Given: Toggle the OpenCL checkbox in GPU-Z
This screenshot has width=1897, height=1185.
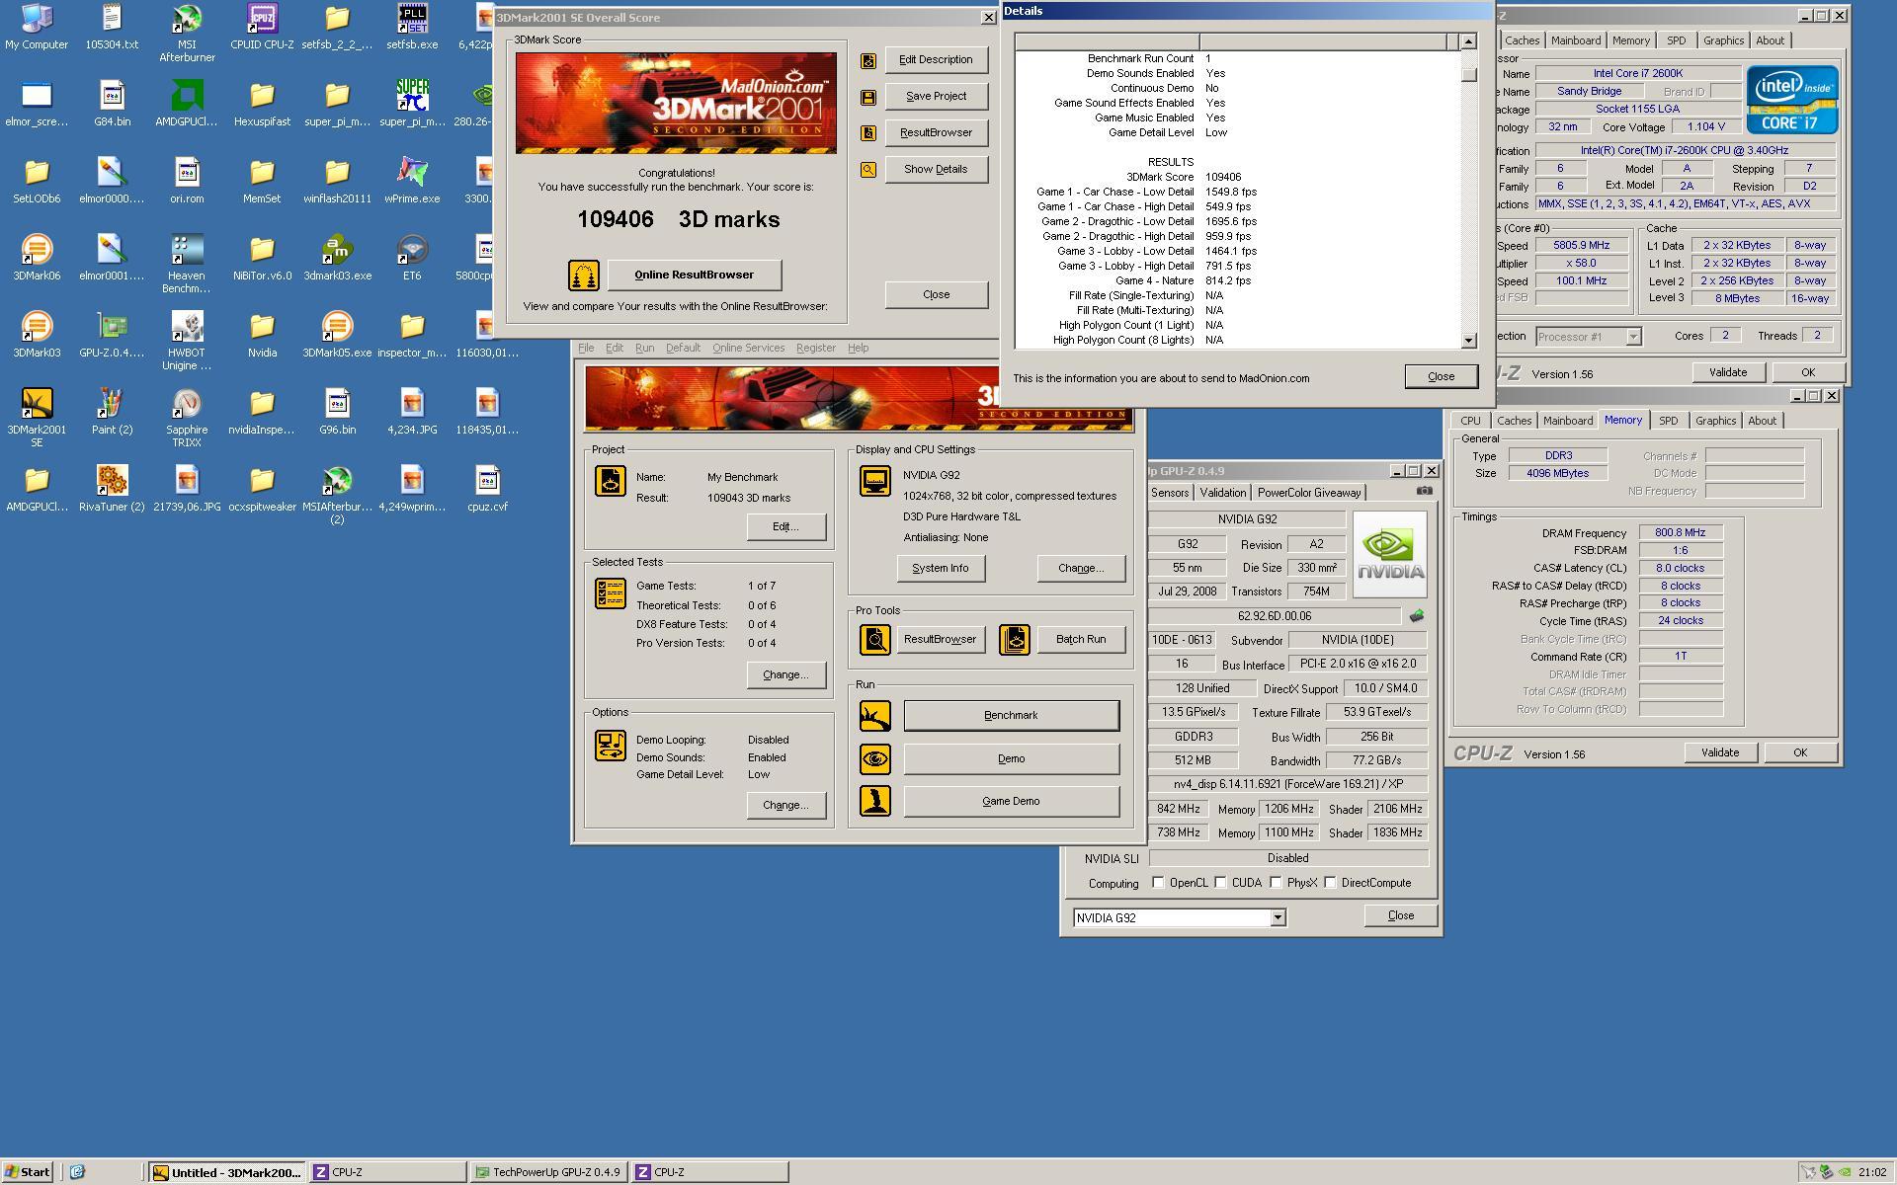Looking at the screenshot, I should (x=1158, y=883).
